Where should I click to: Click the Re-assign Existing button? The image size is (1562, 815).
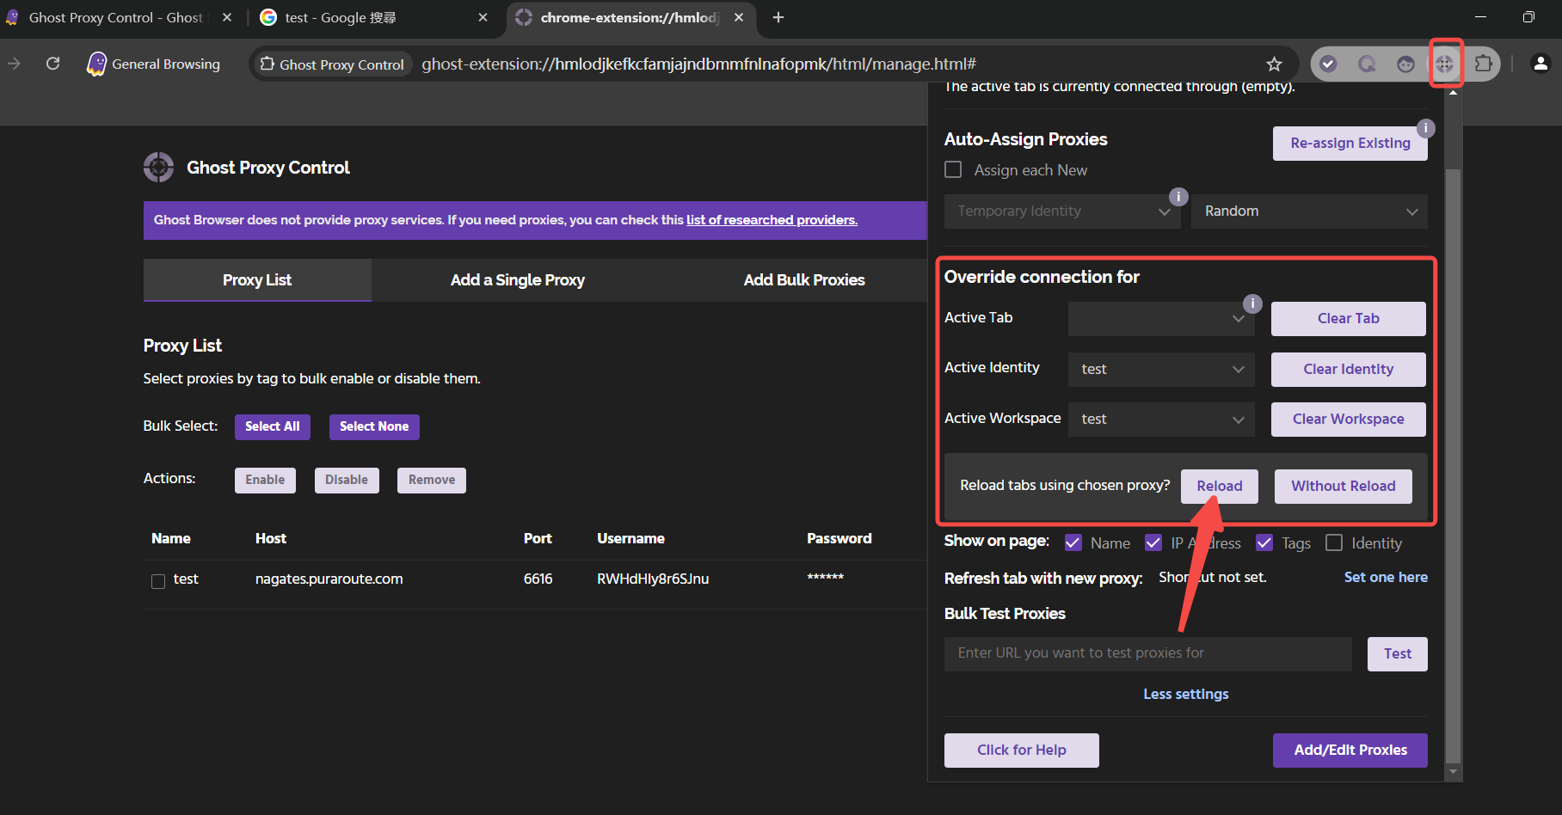pos(1350,144)
